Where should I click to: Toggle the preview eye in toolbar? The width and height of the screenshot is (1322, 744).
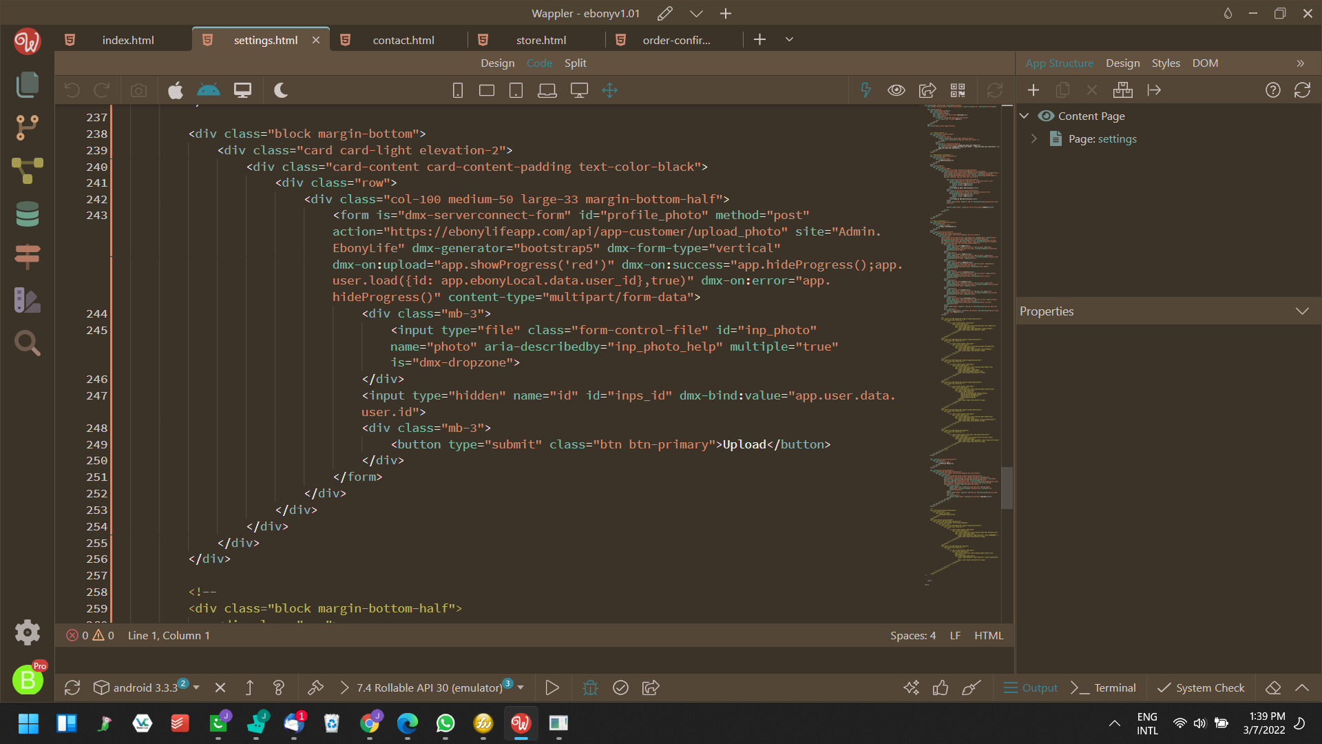pyautogui.click(x=896, y=90)
